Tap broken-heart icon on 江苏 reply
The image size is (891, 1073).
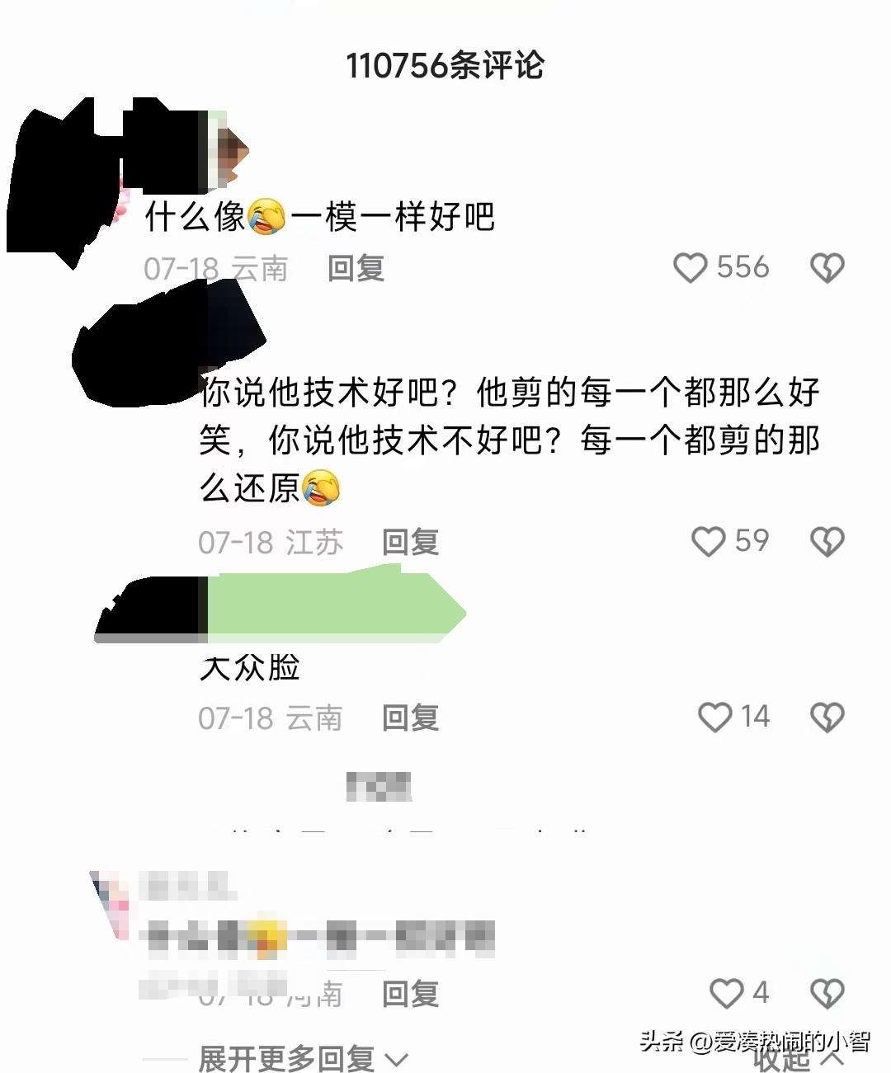(x=827, y=542)
